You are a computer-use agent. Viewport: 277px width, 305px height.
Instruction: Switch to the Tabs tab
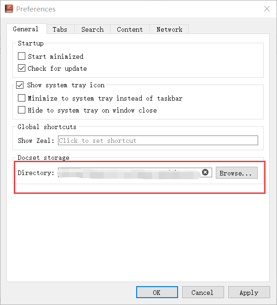click(60, 29)
